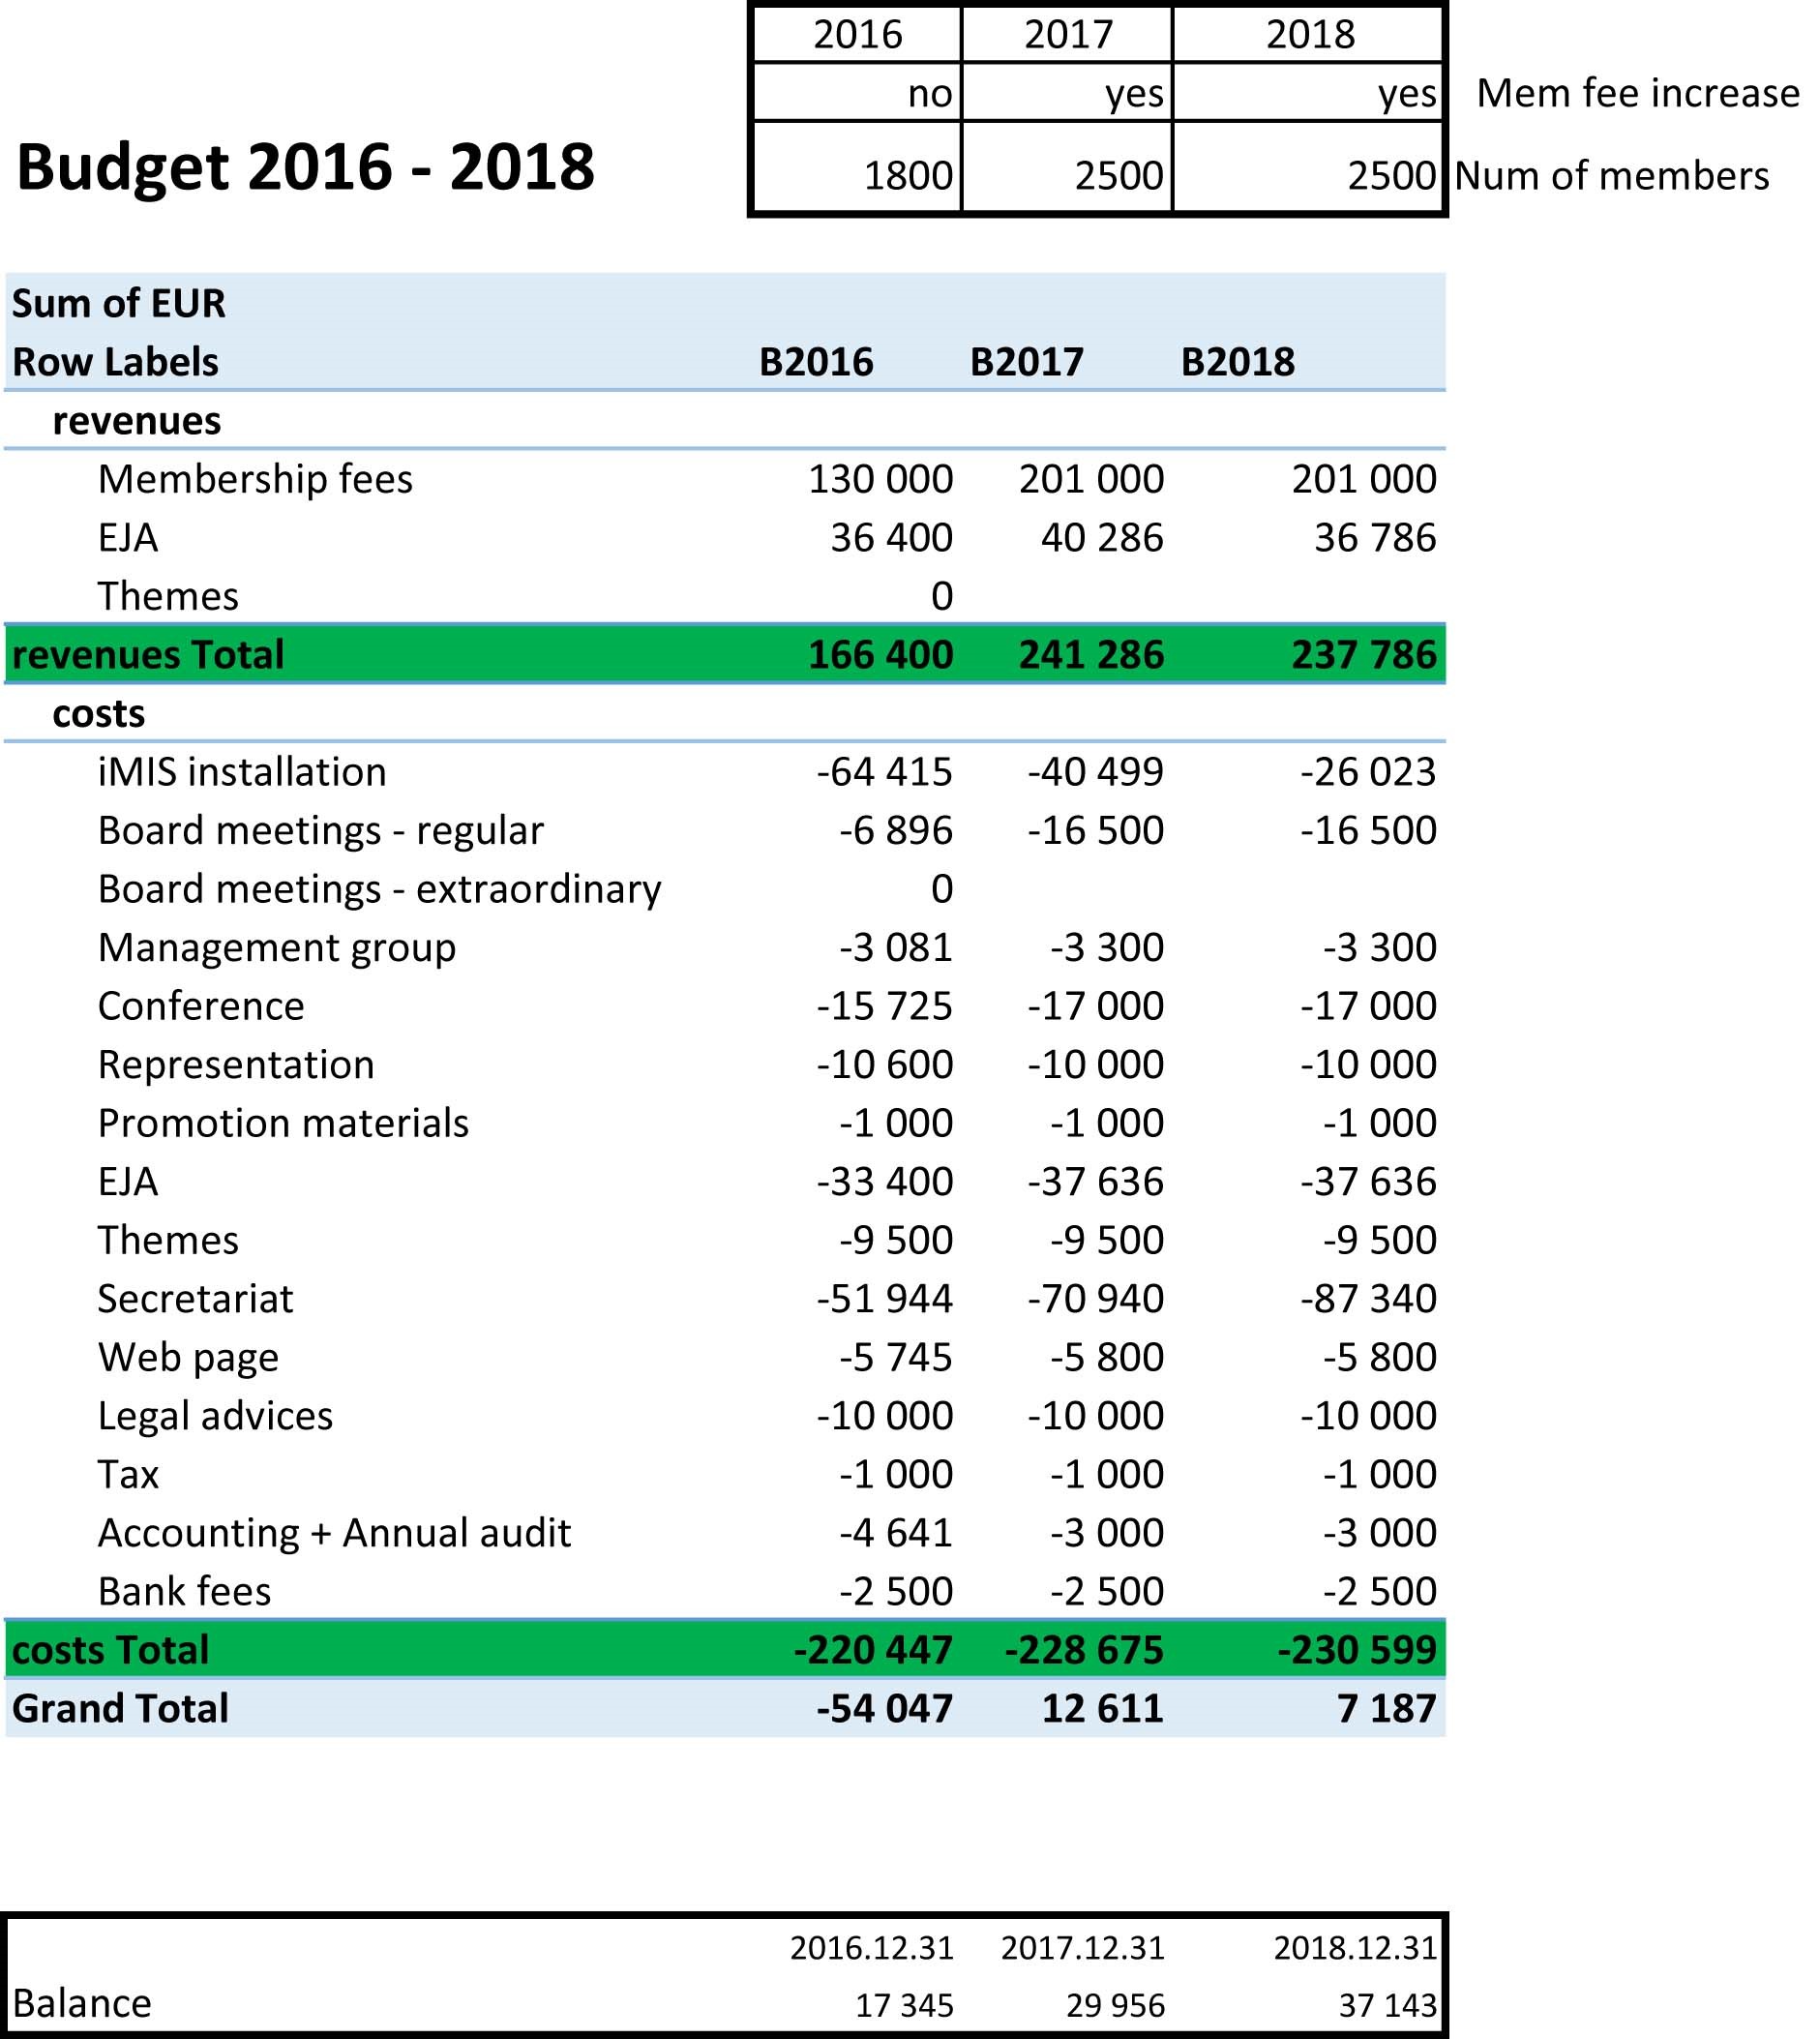
Task: Select the 237 786 revenues total
Action: [x=1364, y=655]
